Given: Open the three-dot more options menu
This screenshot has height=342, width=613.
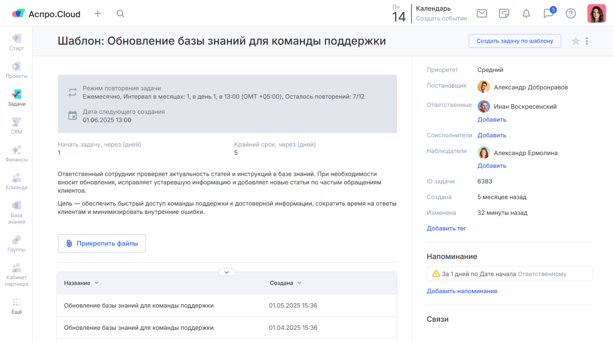Looking at the screenshot, I should 587,41.
